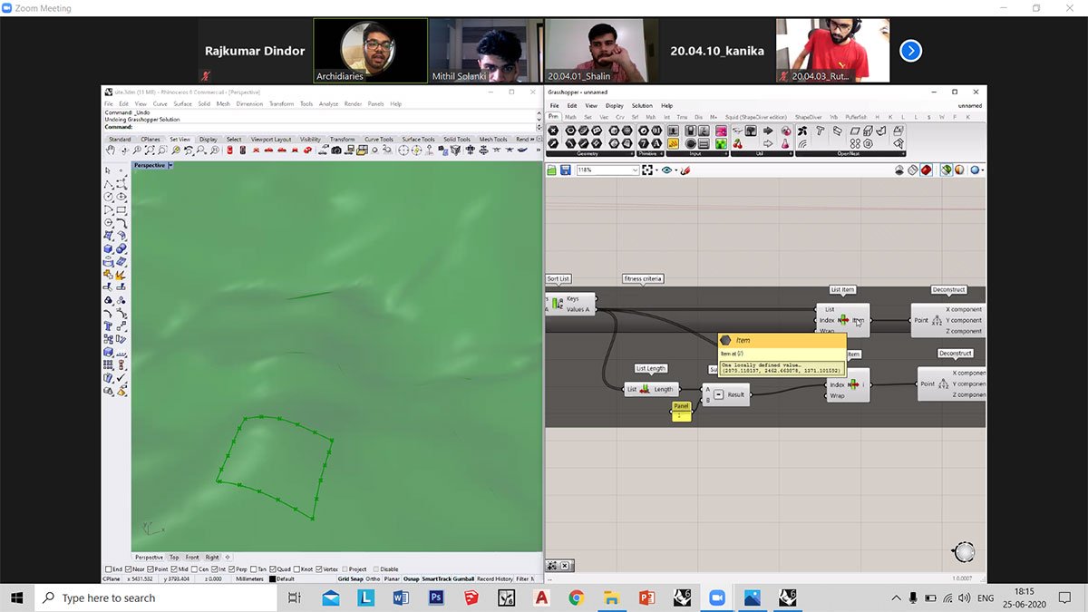Toggle the Vertex osnap checkbox
The image size is (1088, 612).
(x=319, y=569)
